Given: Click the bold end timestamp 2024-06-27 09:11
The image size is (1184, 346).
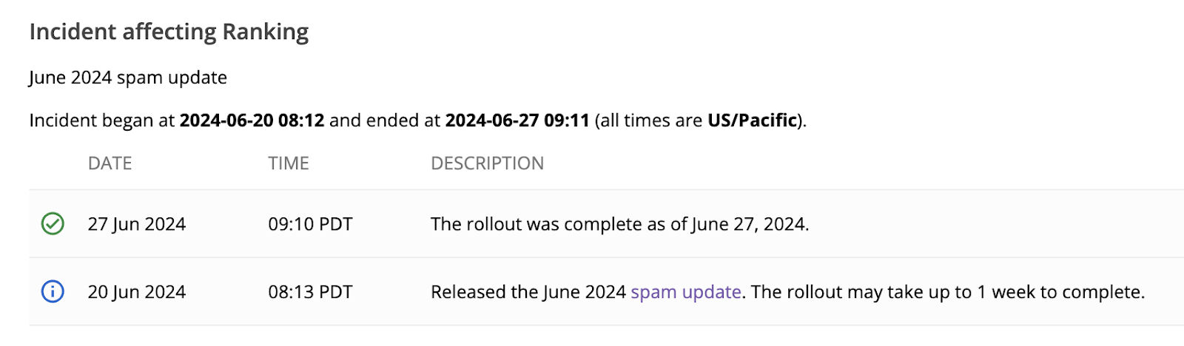Looking at the screenshot, I should (517, 121).
